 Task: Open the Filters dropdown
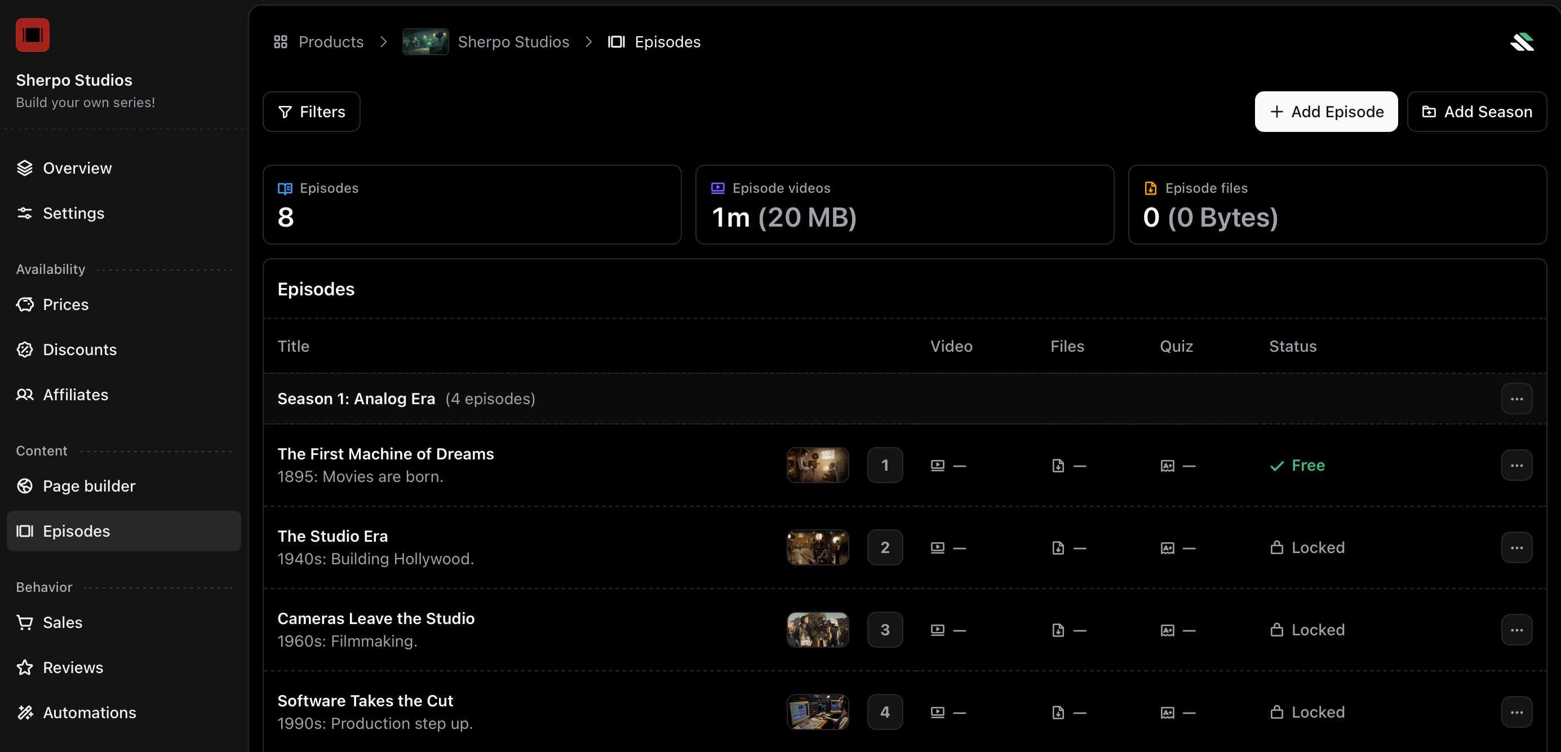pyautogui.click(x=312, y=112)
